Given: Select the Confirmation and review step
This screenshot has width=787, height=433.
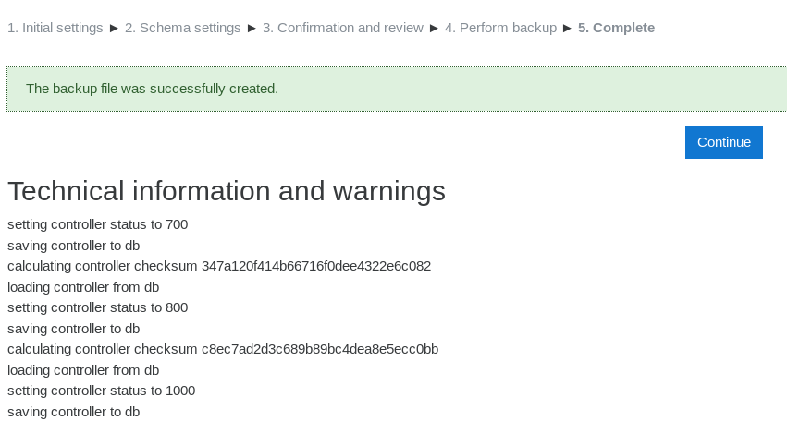Looking at the screenshot, I should point(343,28).
